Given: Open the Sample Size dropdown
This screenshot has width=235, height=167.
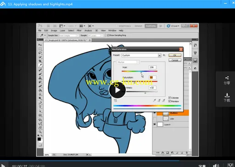Looking at the screenshot, I should [69, 36].
